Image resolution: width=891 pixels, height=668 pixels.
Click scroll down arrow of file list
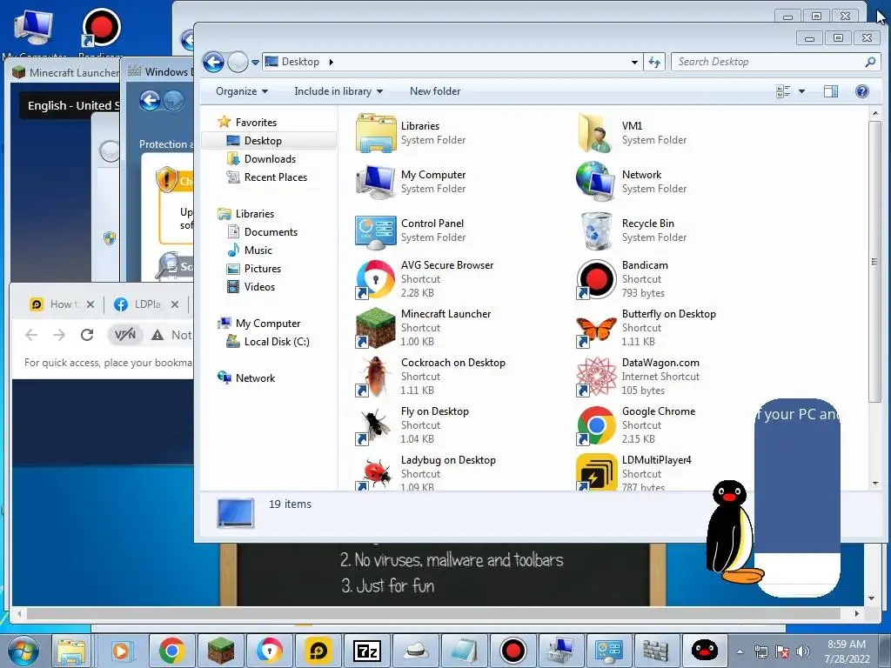tap(875, 483)
